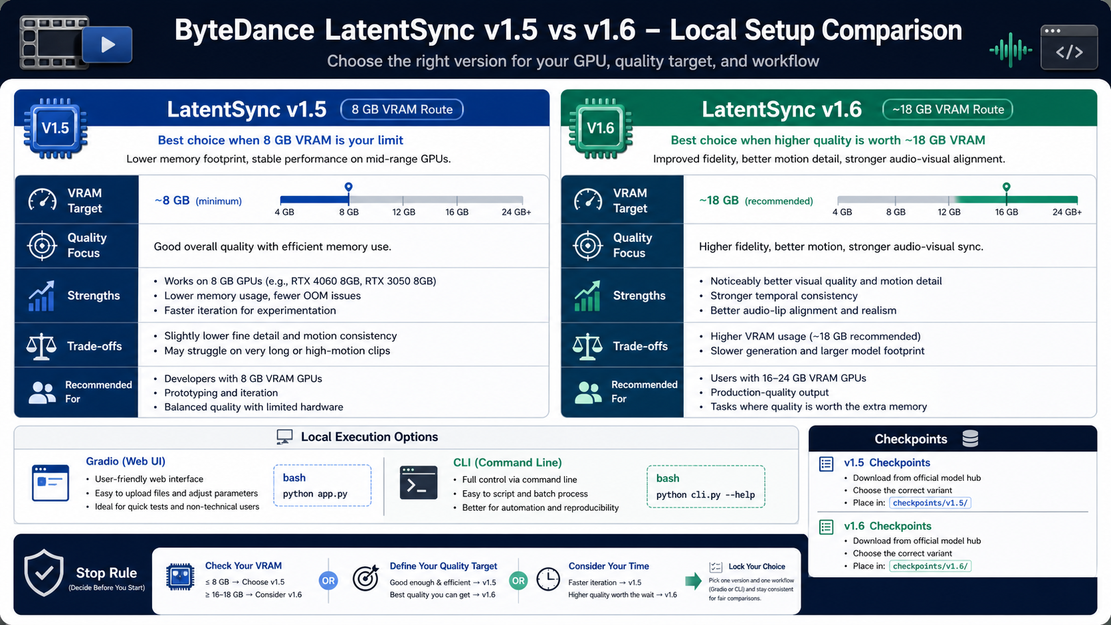The height and width of the screenshot is (625, 1111).
Task: Click '~18 GB (recommended)' value
Action: click(x=756, y=201)
